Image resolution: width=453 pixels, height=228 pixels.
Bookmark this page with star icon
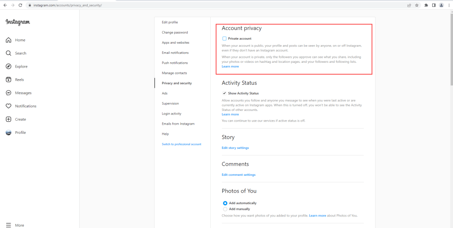click(417, 5)
